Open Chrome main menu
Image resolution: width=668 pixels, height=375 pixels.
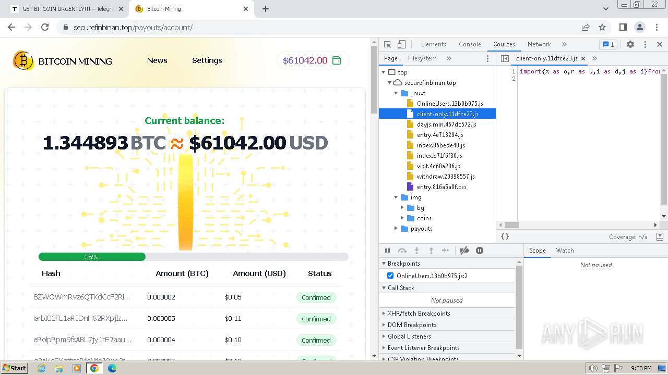click(x=657, y=27)
